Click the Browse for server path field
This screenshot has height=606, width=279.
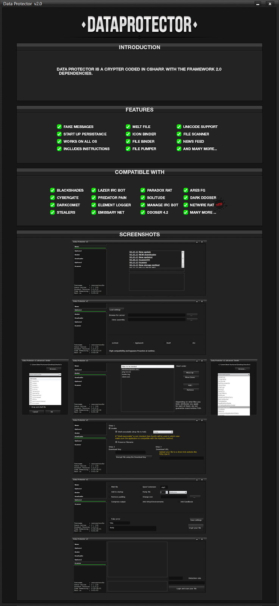[x=157, y=315]
